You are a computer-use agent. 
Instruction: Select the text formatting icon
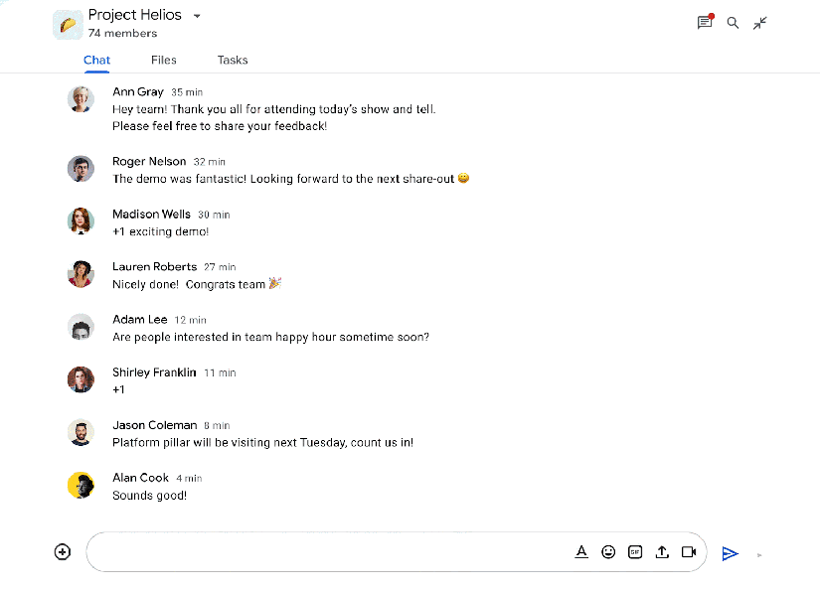[x=581, y=551]
